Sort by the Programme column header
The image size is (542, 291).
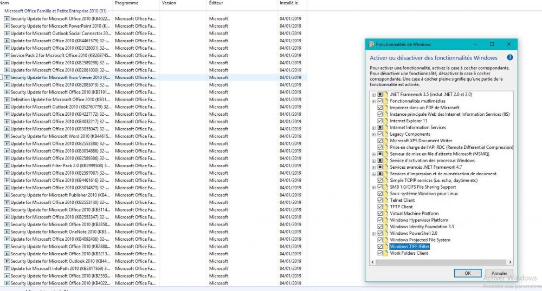136,3
